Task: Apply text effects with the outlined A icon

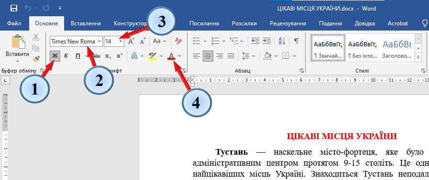Action: [134, 56]
